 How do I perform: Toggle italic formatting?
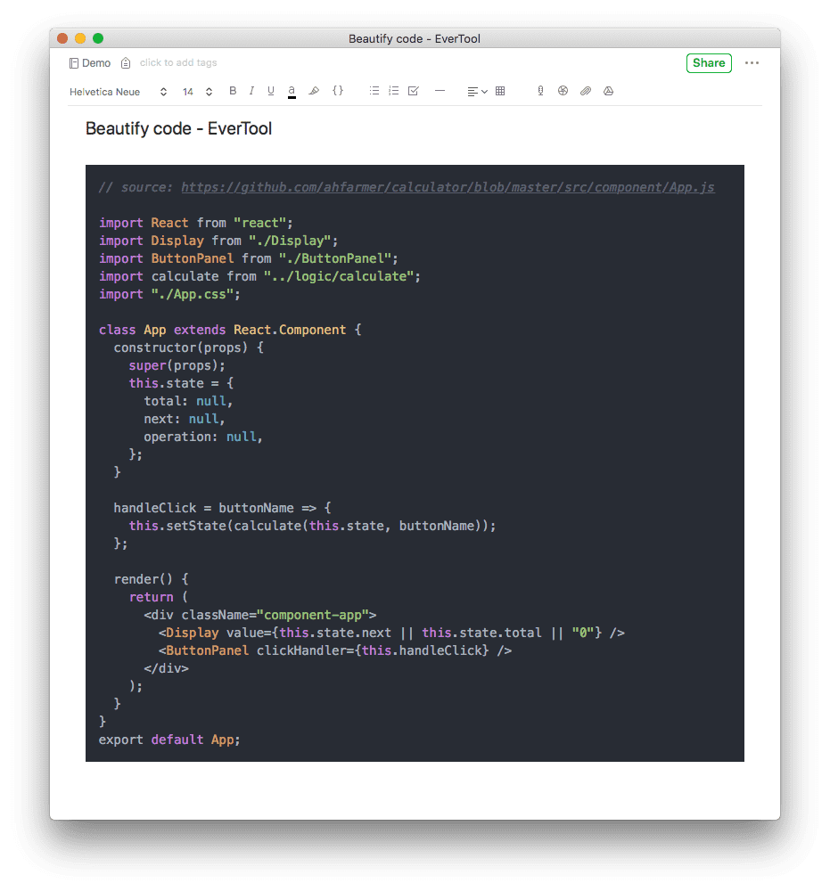(x=251, y=90)
